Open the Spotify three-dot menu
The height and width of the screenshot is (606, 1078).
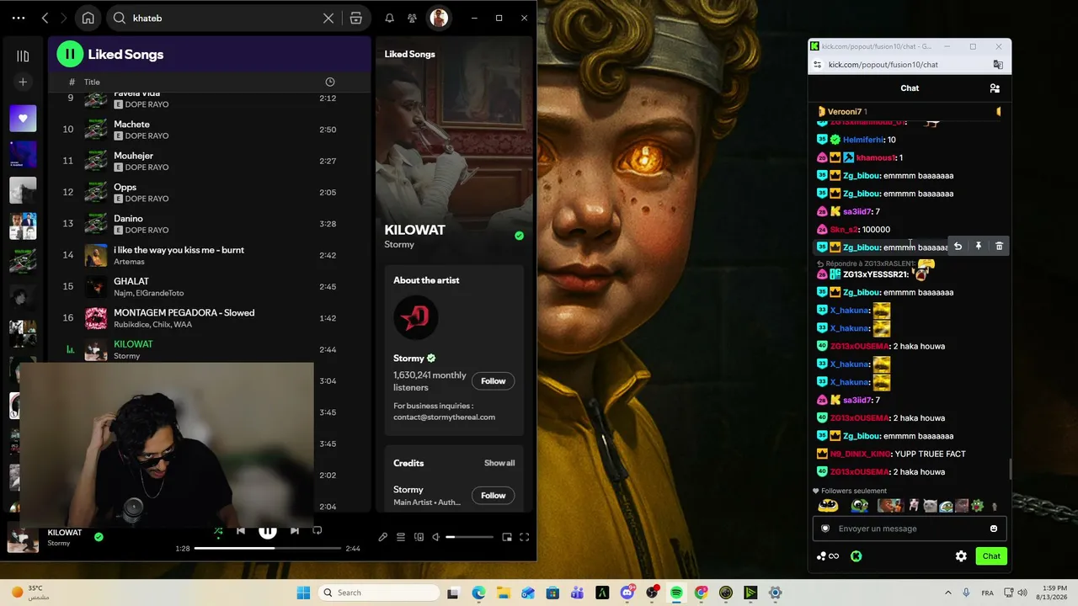click(x=19, y=18)
